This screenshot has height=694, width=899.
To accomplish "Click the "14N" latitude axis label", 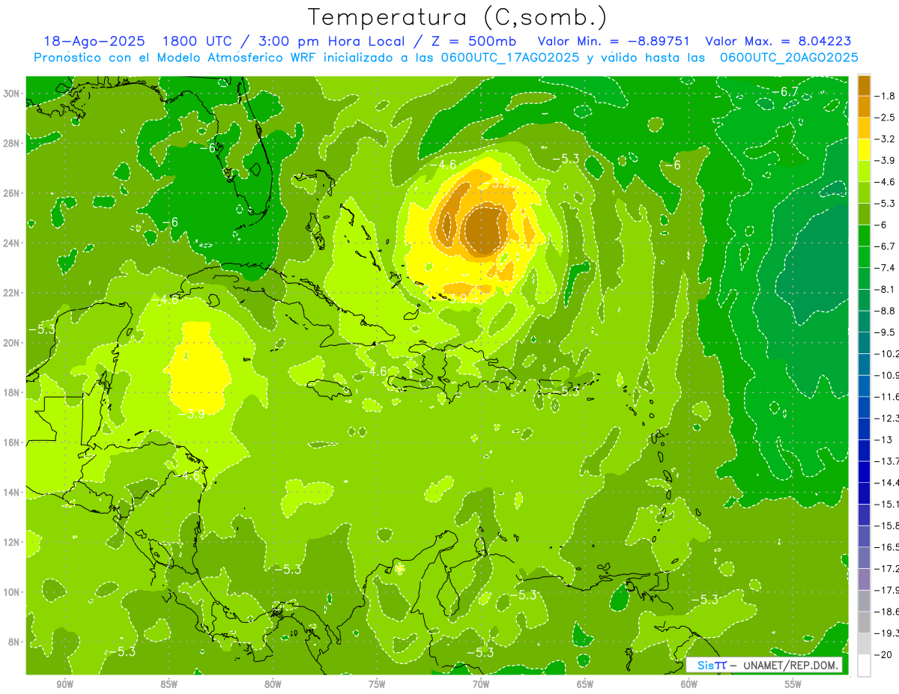I will point(11,492).
